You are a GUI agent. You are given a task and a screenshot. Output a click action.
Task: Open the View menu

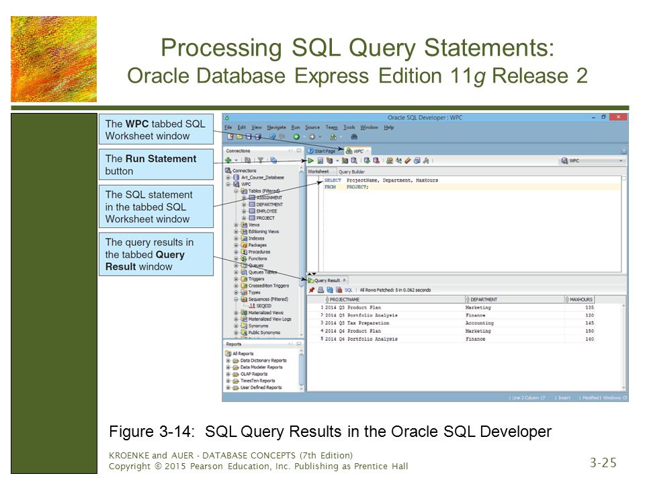pos(257,128)
